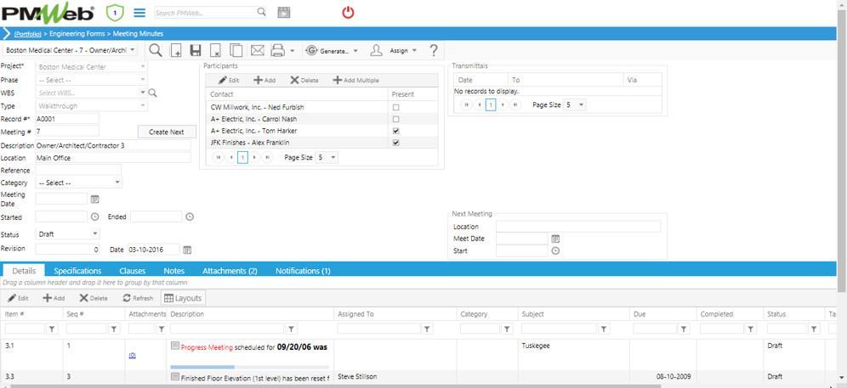Click the print icon

277,51
